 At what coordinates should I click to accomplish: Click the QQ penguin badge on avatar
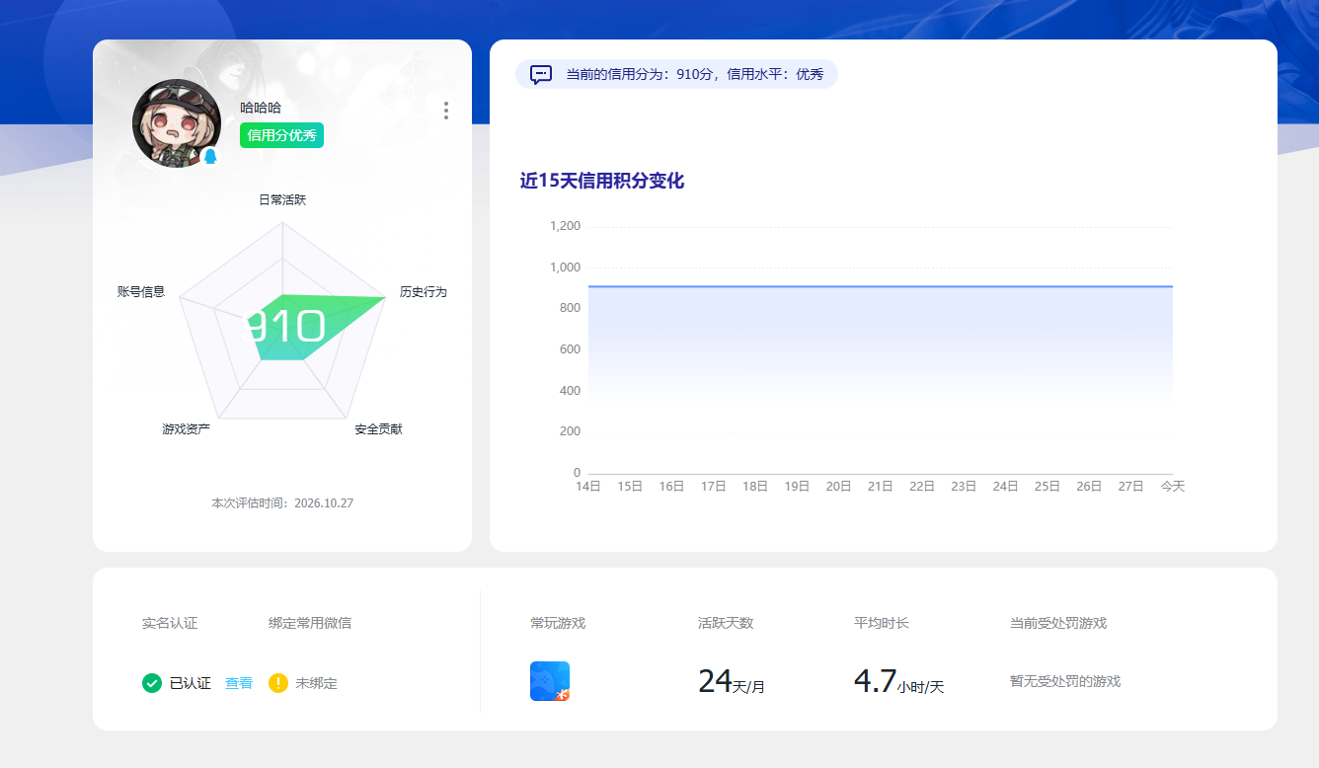(210, 156)
